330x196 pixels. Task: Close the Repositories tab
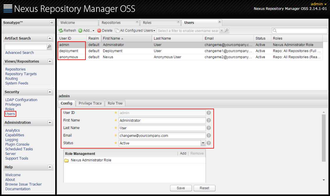(x=137, y=22)
